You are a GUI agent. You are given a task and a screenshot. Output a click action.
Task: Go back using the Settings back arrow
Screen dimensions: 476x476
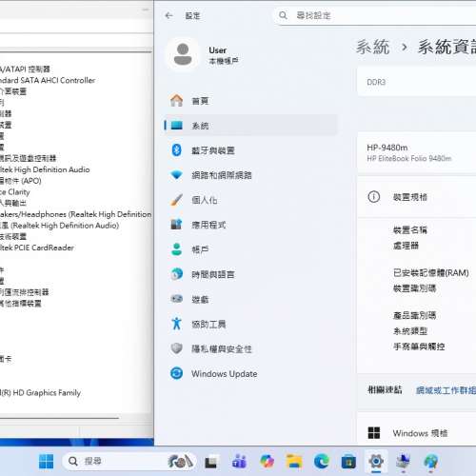pyautogui.click(x=169, y=15)
